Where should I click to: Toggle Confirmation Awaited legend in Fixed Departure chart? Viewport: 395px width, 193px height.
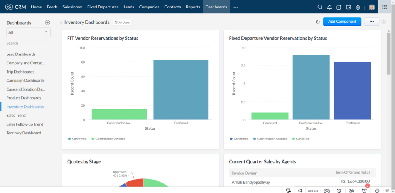coord(270,139)
